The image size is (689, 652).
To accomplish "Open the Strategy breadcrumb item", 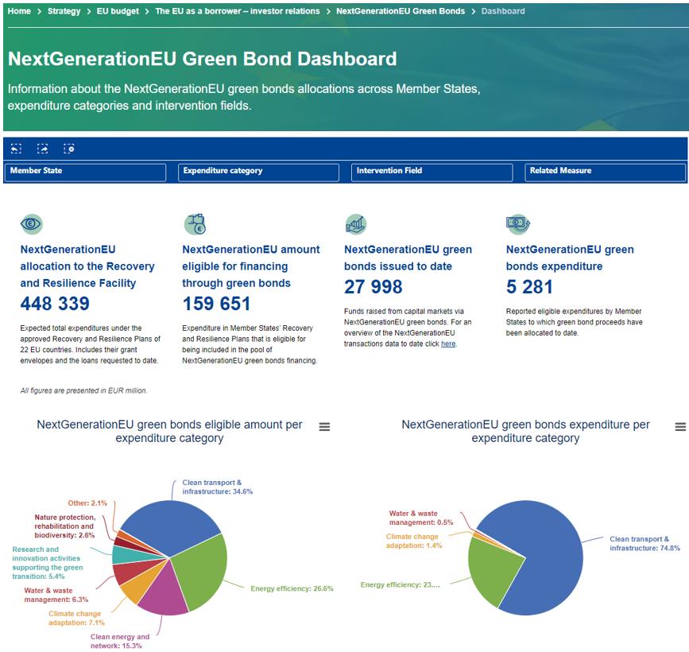I will (x=64, y=11).
